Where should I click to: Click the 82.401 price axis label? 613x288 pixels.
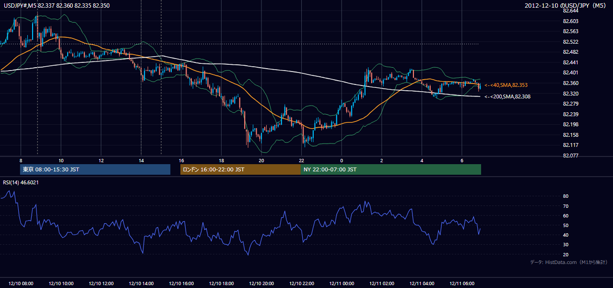570,72
